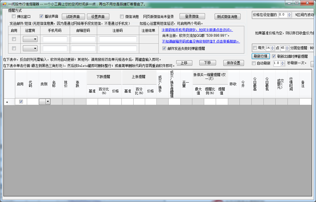
Task: Click 上涨提醒 价格 cell in row
Action: point(151,102)
